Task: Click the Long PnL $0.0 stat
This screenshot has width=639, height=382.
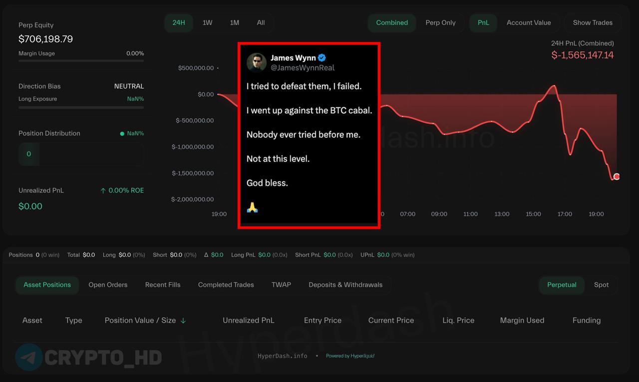Action: pos(259,255)
